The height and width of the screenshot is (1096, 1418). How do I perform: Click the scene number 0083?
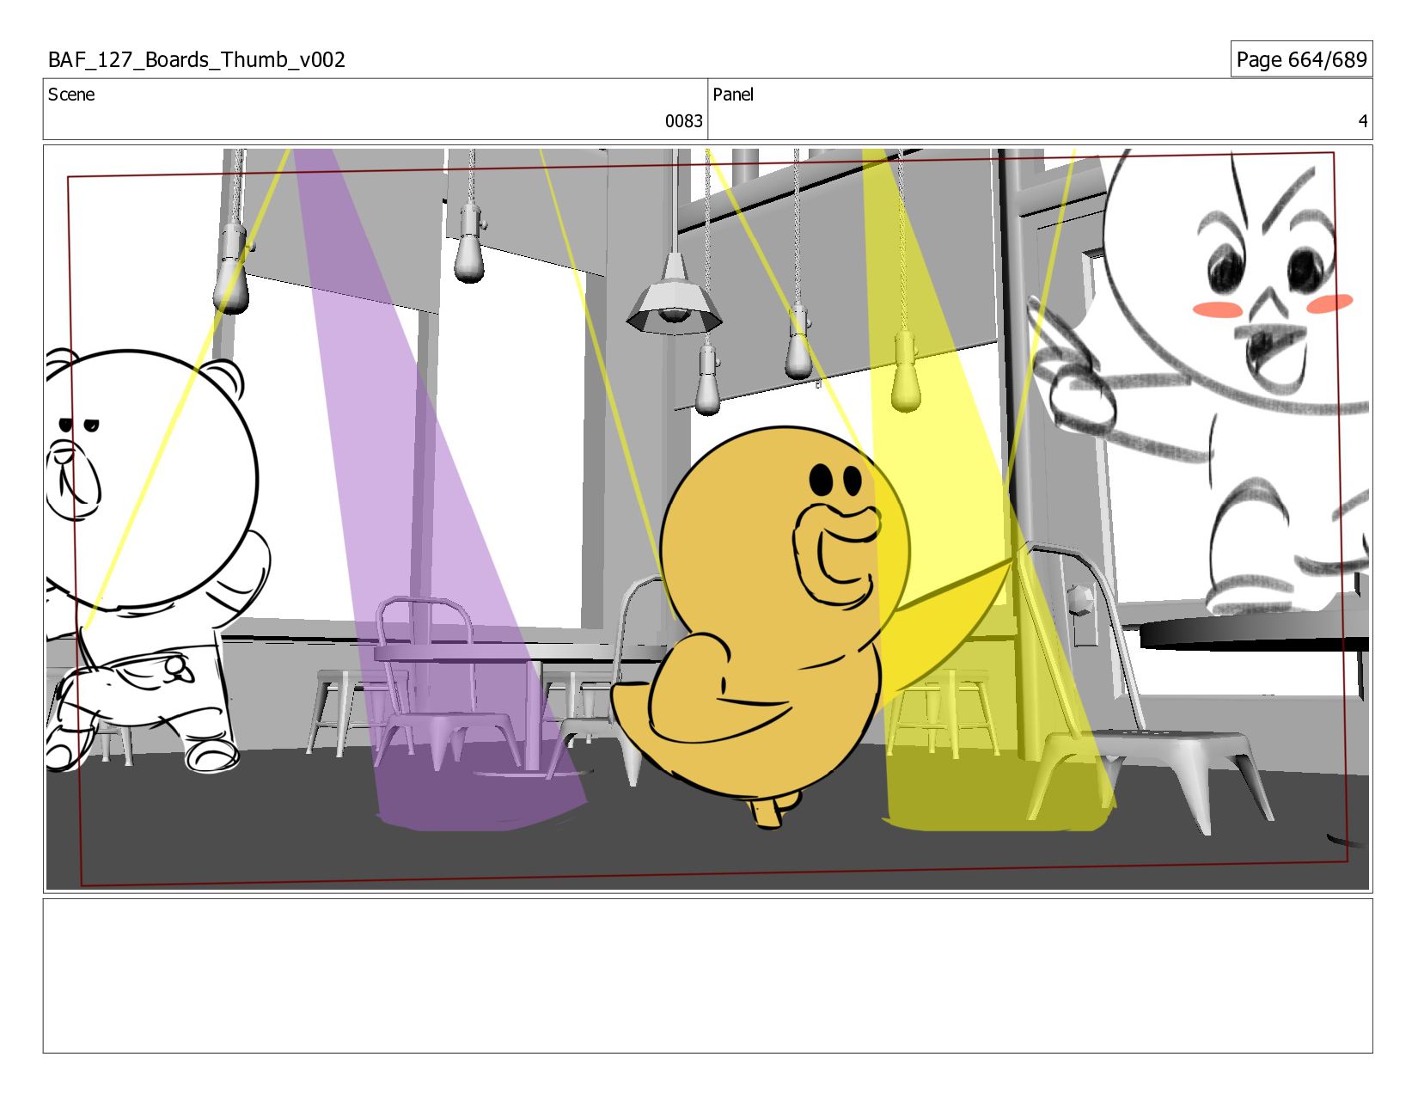[683, 121]
